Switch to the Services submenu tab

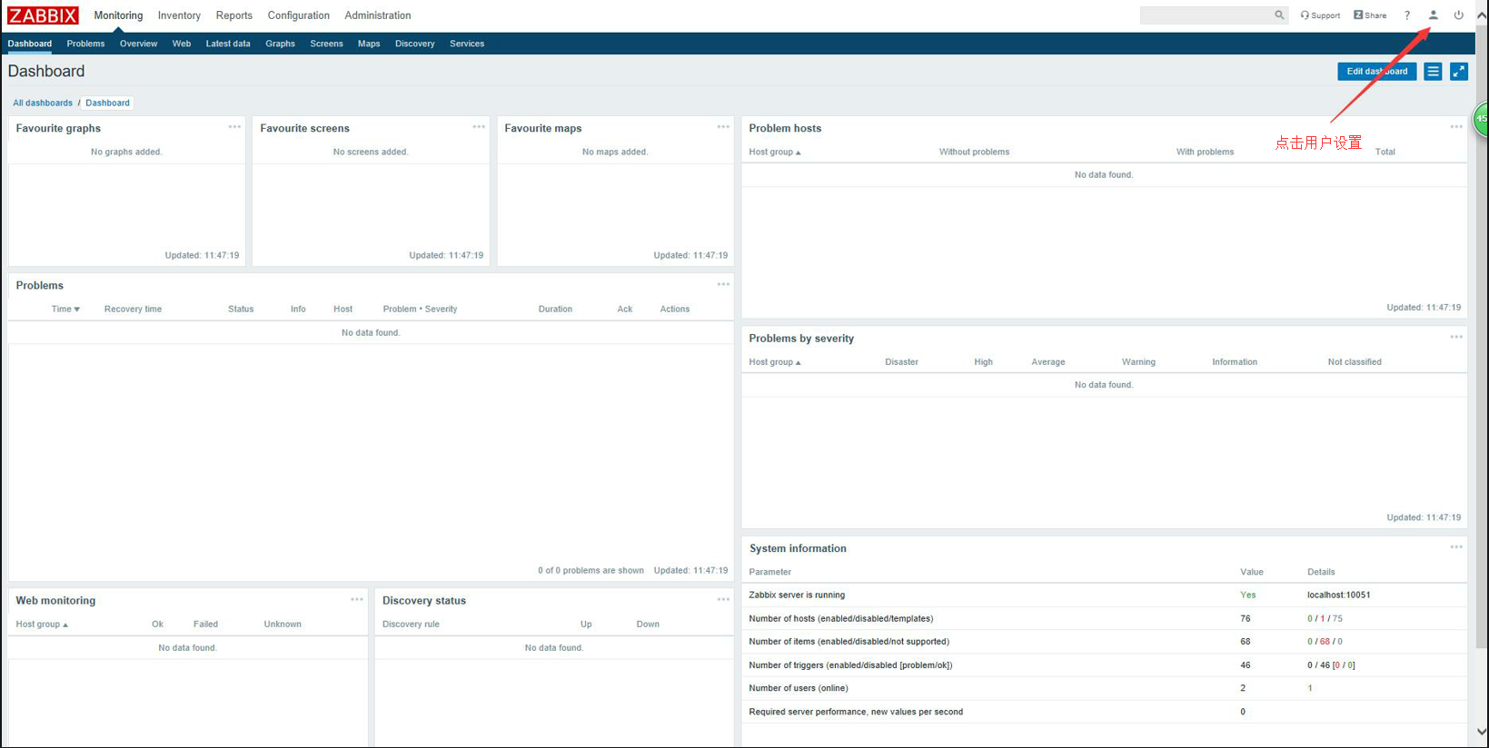tap(467, 44)
